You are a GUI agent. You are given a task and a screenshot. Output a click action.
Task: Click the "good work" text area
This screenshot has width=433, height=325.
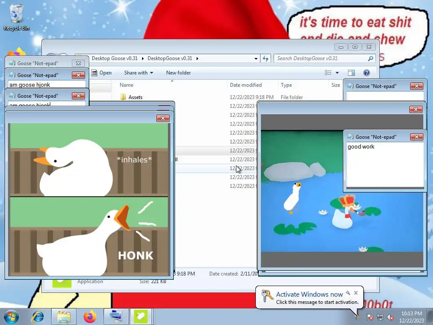pyautogui.click(x=385, y=165)
